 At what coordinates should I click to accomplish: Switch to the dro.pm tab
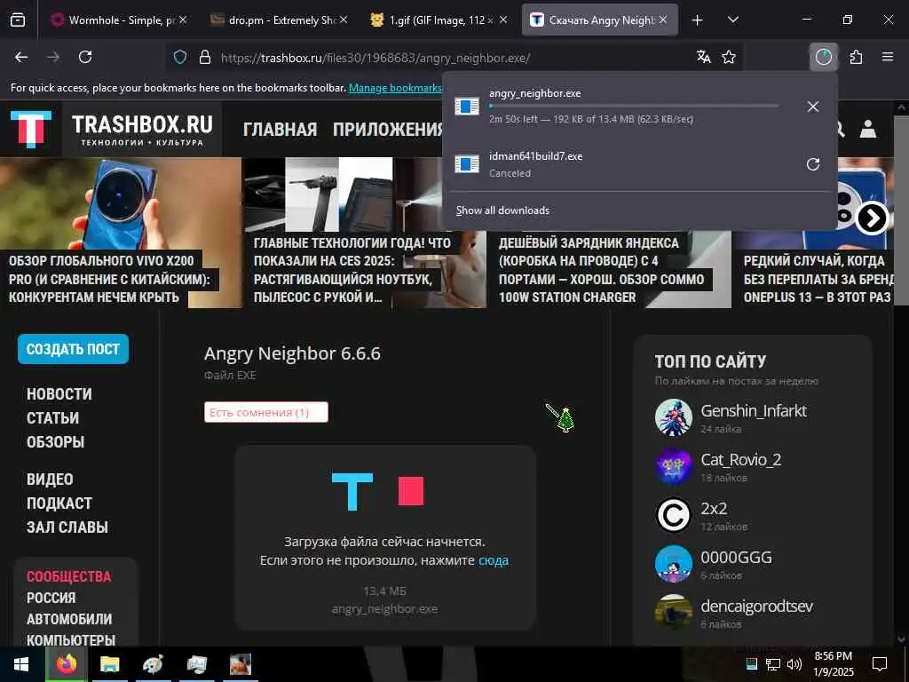coord(279,20)
